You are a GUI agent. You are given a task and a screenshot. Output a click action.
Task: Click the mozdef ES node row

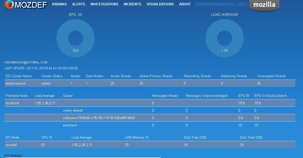coord(150,145)
